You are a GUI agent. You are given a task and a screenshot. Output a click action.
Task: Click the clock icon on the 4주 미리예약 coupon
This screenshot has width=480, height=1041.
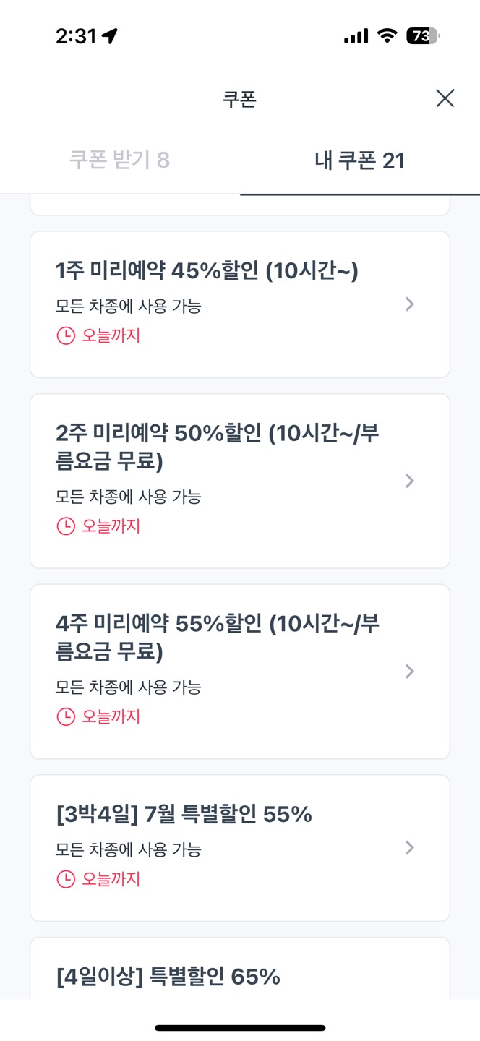(x=65, y=716)
